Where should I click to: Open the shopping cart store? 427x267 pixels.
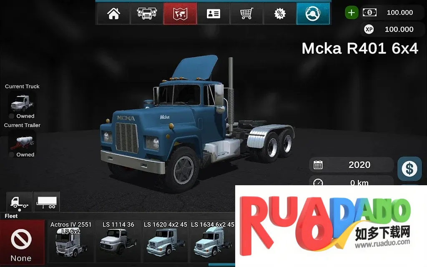[x=246, y=14]
